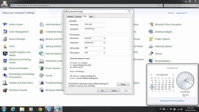
Task: Open Windows Media Player from taskbar
Action: (x=31, y=109)
